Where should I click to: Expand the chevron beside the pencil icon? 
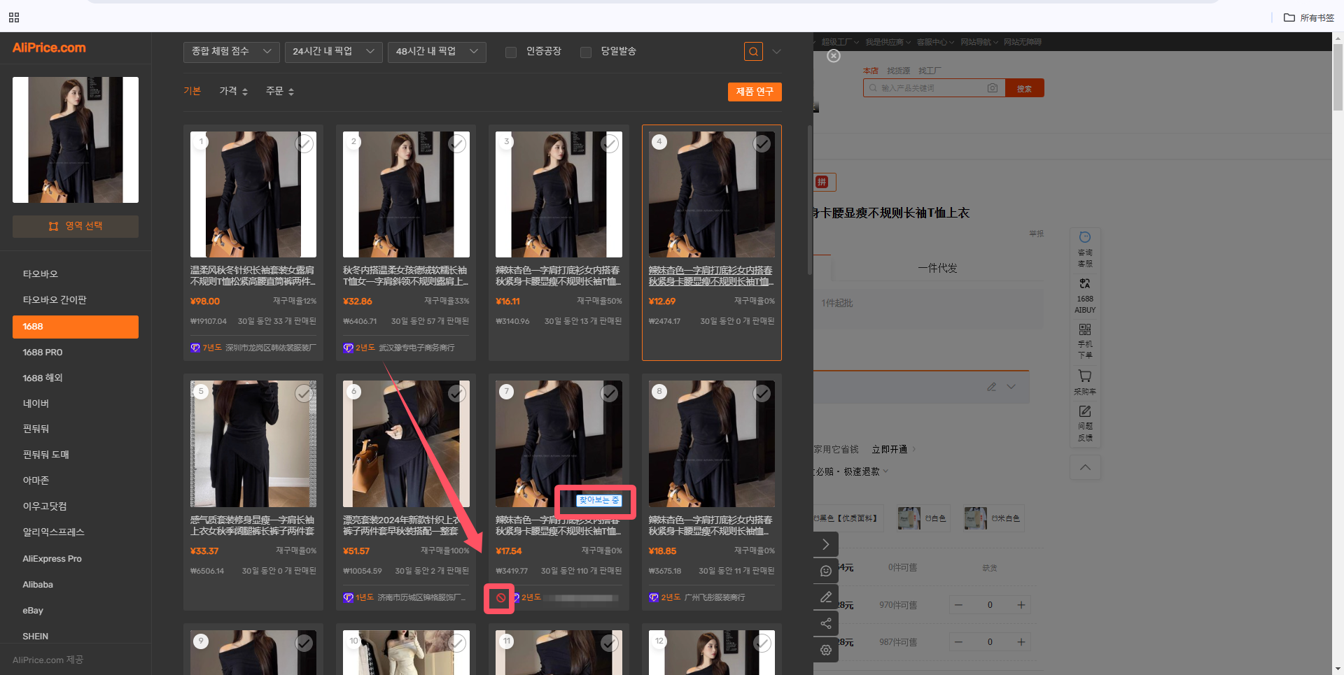[x=1011, y=387]
